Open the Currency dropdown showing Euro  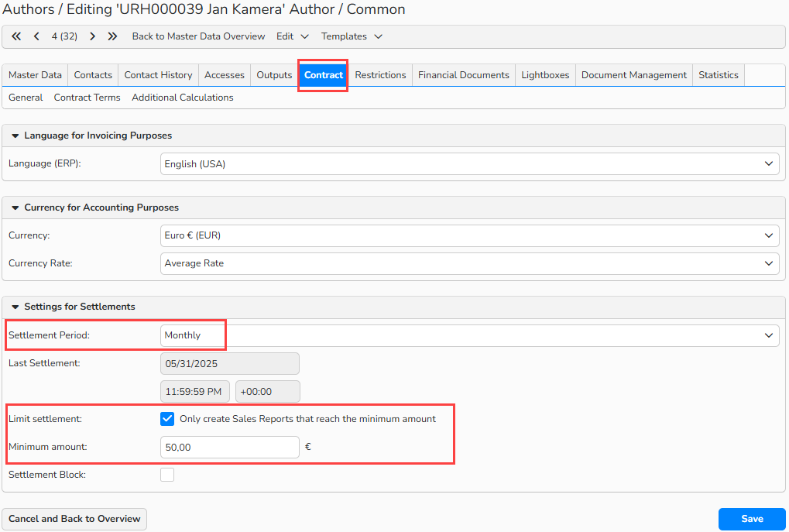[x=469, y=235]
